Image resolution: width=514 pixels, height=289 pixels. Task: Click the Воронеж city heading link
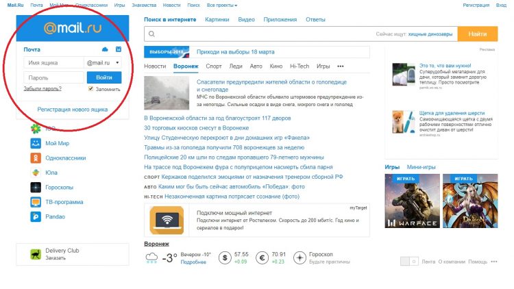(157, 244)
